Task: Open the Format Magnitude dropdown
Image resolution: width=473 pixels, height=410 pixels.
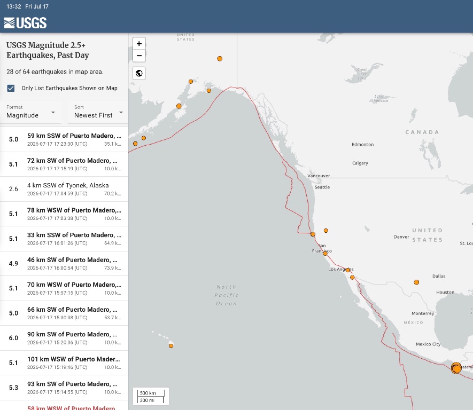Action: point(31,112)
